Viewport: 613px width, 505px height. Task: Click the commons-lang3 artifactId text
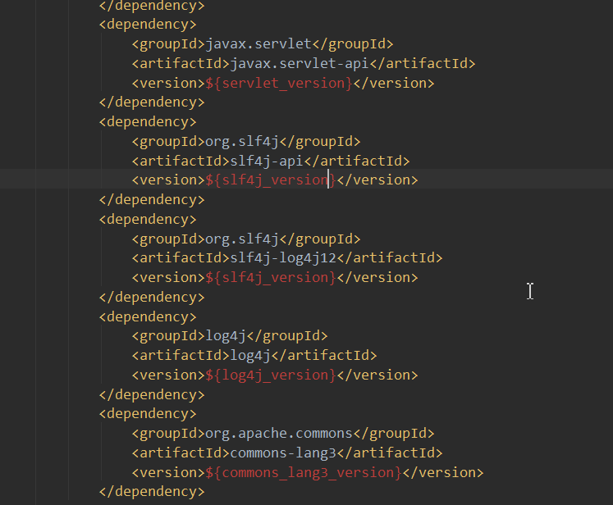pyautogui.click(x=283, y=453)
